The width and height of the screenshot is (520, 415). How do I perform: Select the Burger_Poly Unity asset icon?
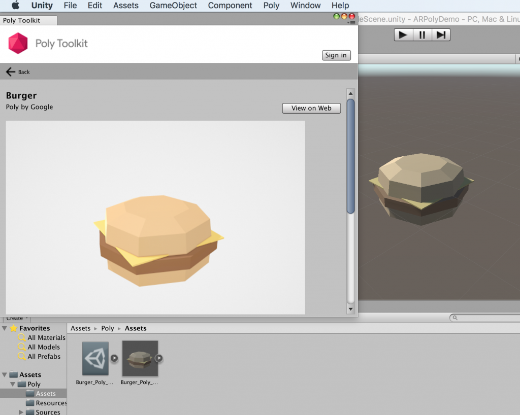95,358
